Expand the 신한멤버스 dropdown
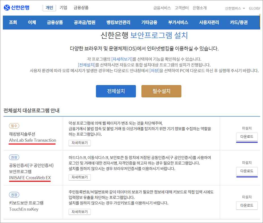 tap(235, 8)
